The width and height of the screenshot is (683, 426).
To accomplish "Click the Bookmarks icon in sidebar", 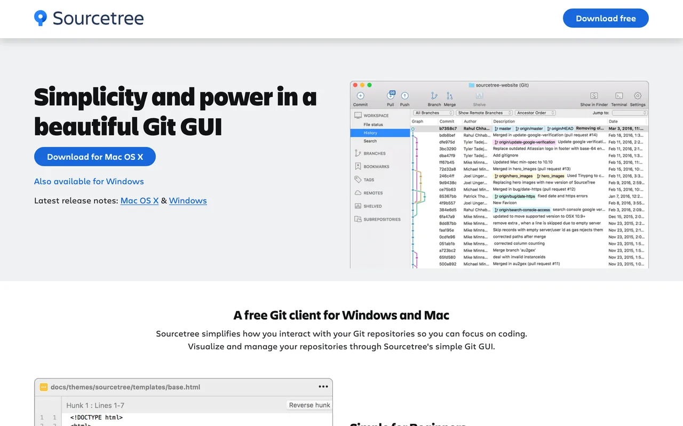I will (x=358, y=167).
